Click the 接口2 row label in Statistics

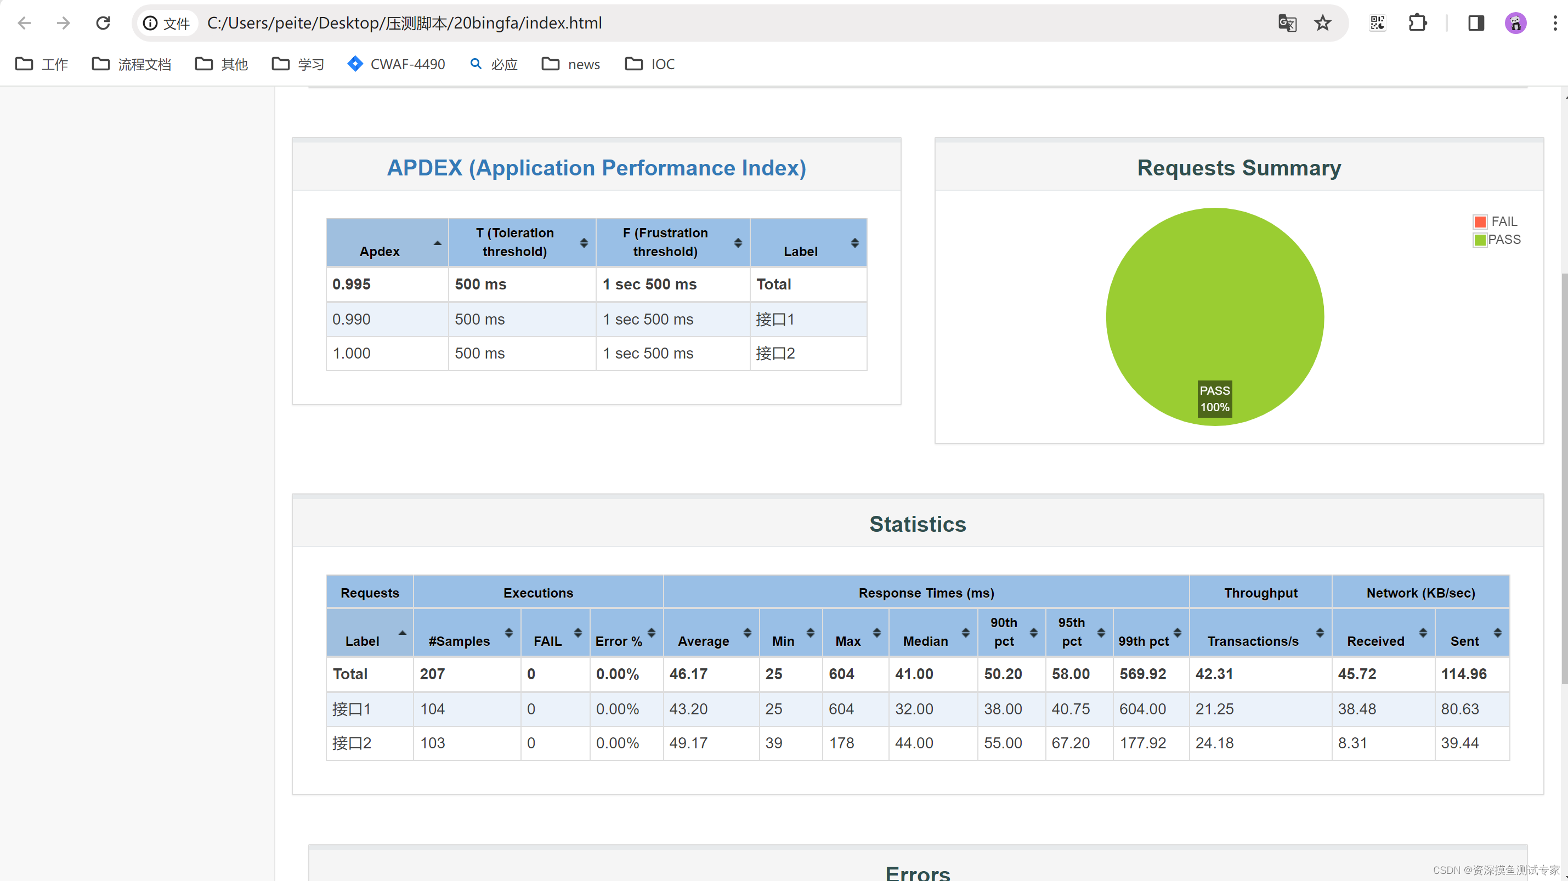352,743
